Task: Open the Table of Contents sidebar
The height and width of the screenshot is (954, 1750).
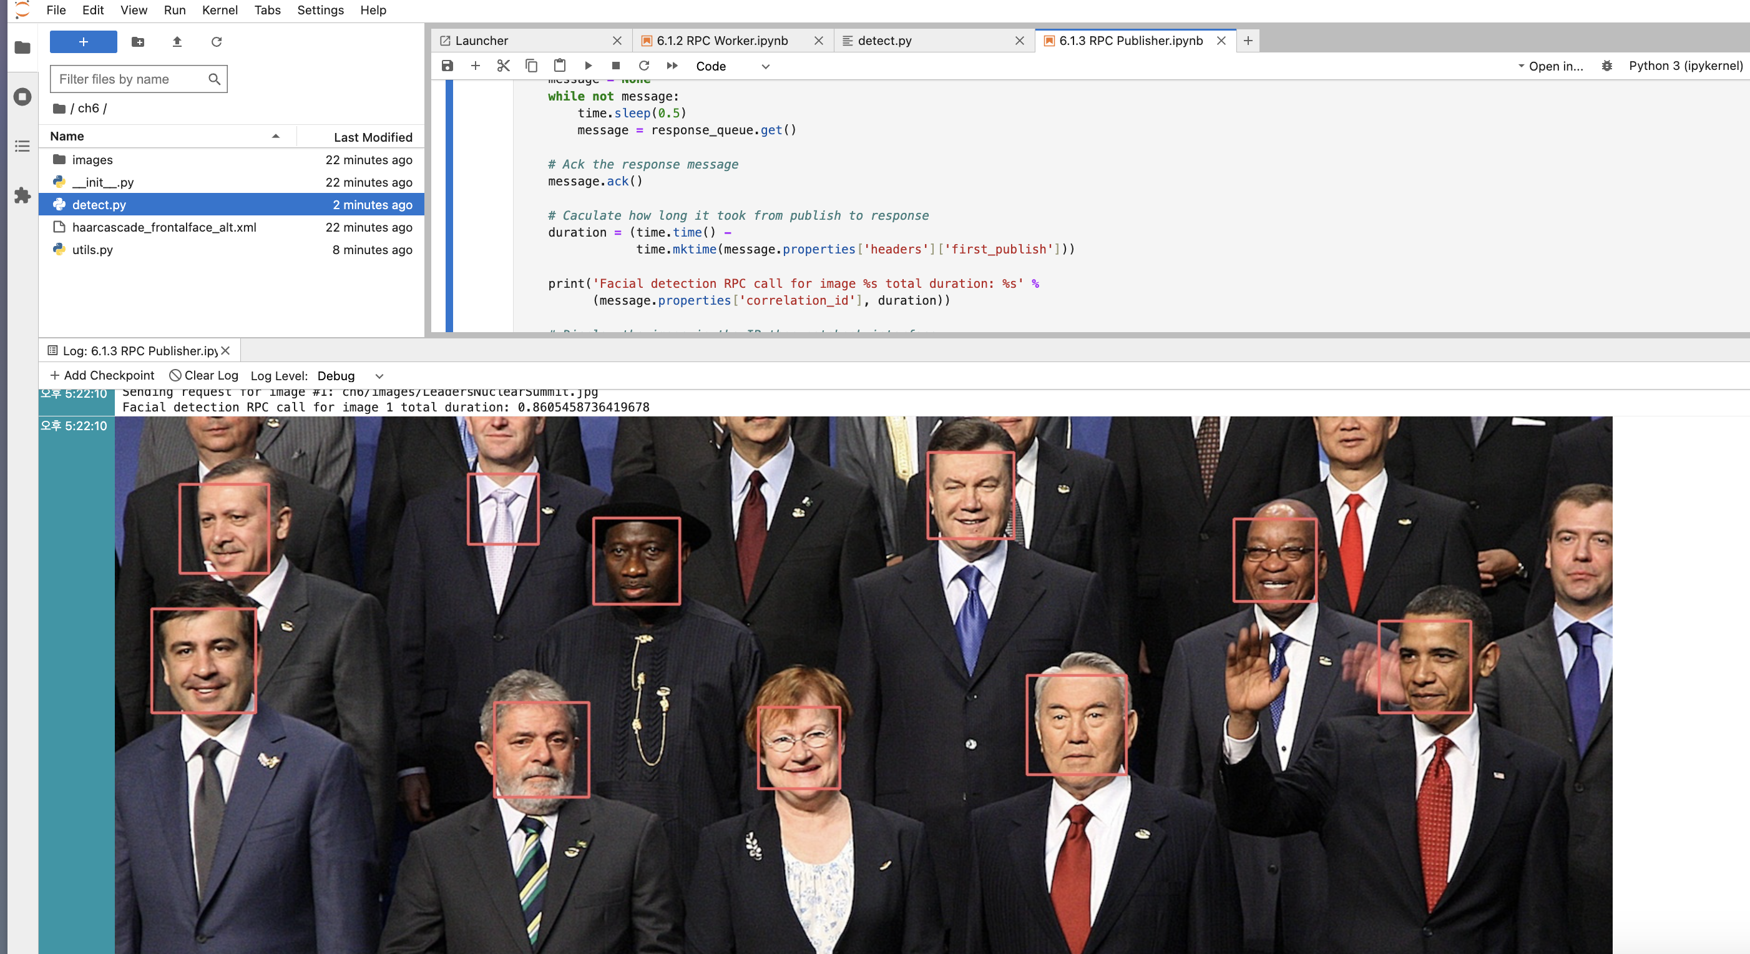Action: [22, 146]
